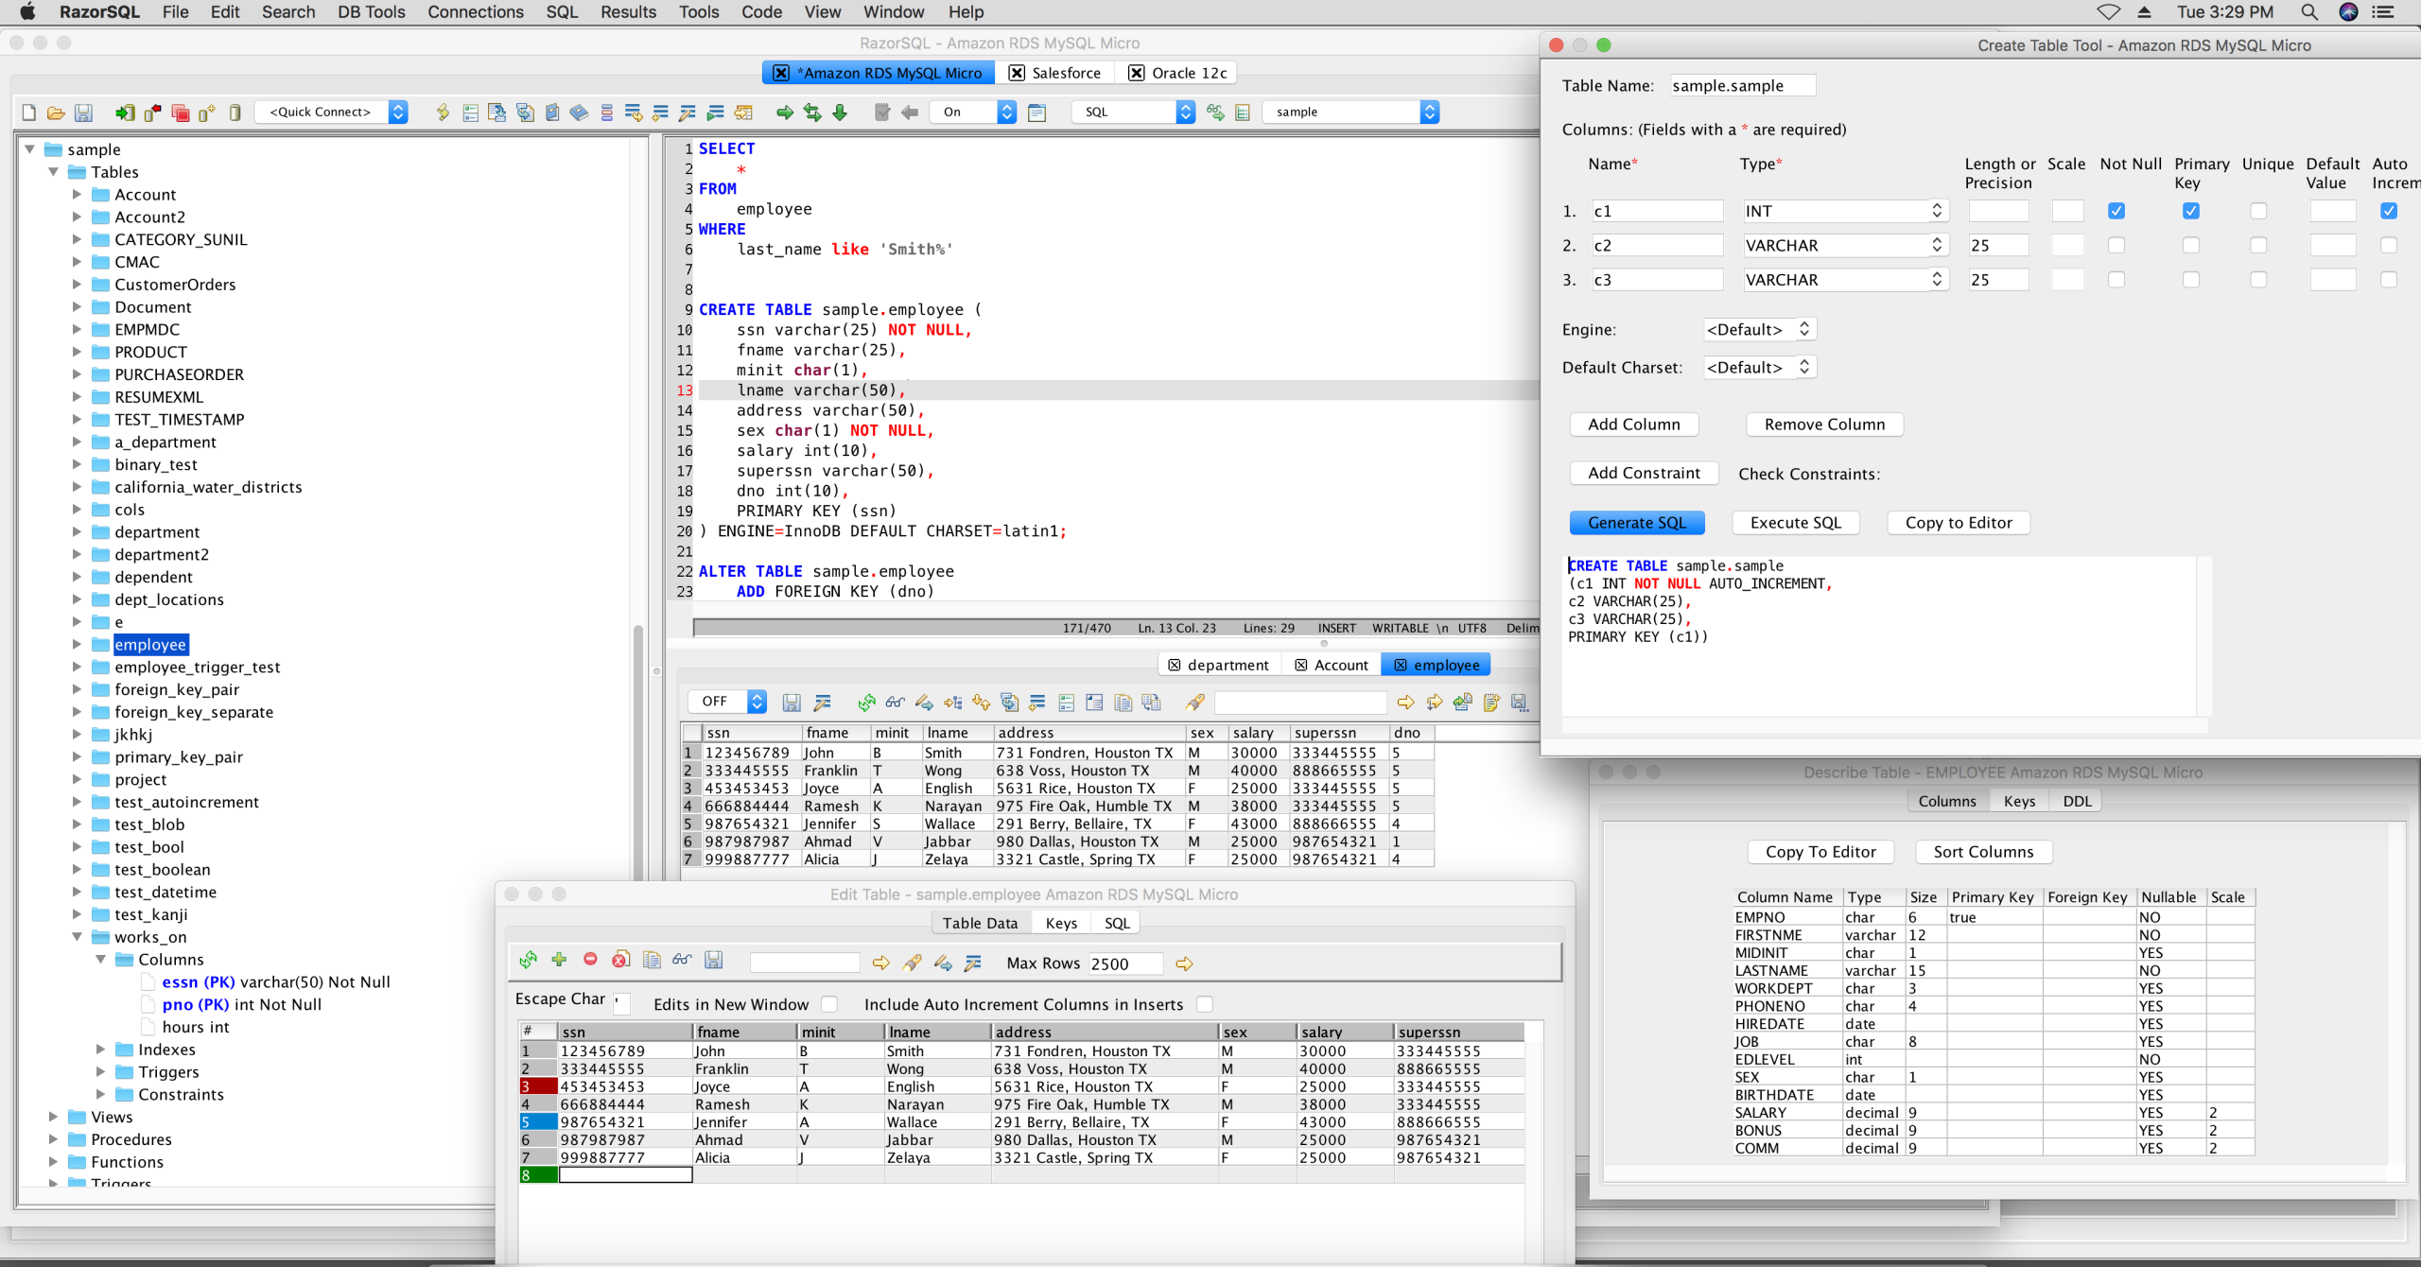Viewport: 2421px width, 1267px height.
Task: Click the save icon in the edit table toolbar
Action: 716,963
